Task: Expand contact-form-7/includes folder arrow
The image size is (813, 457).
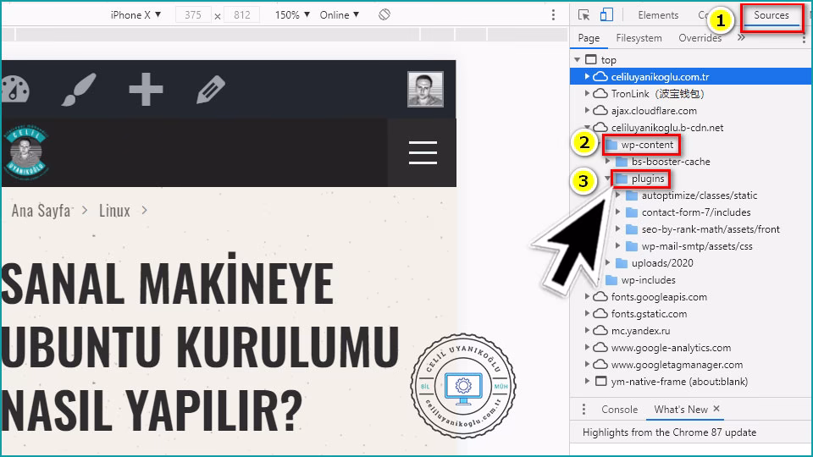Action: pos(618,212)
